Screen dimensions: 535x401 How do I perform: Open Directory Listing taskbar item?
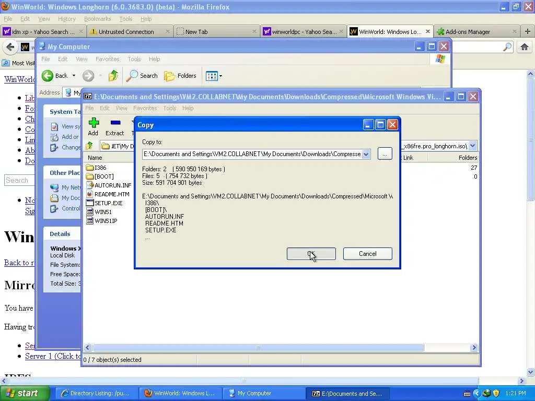tap(96, 393)
